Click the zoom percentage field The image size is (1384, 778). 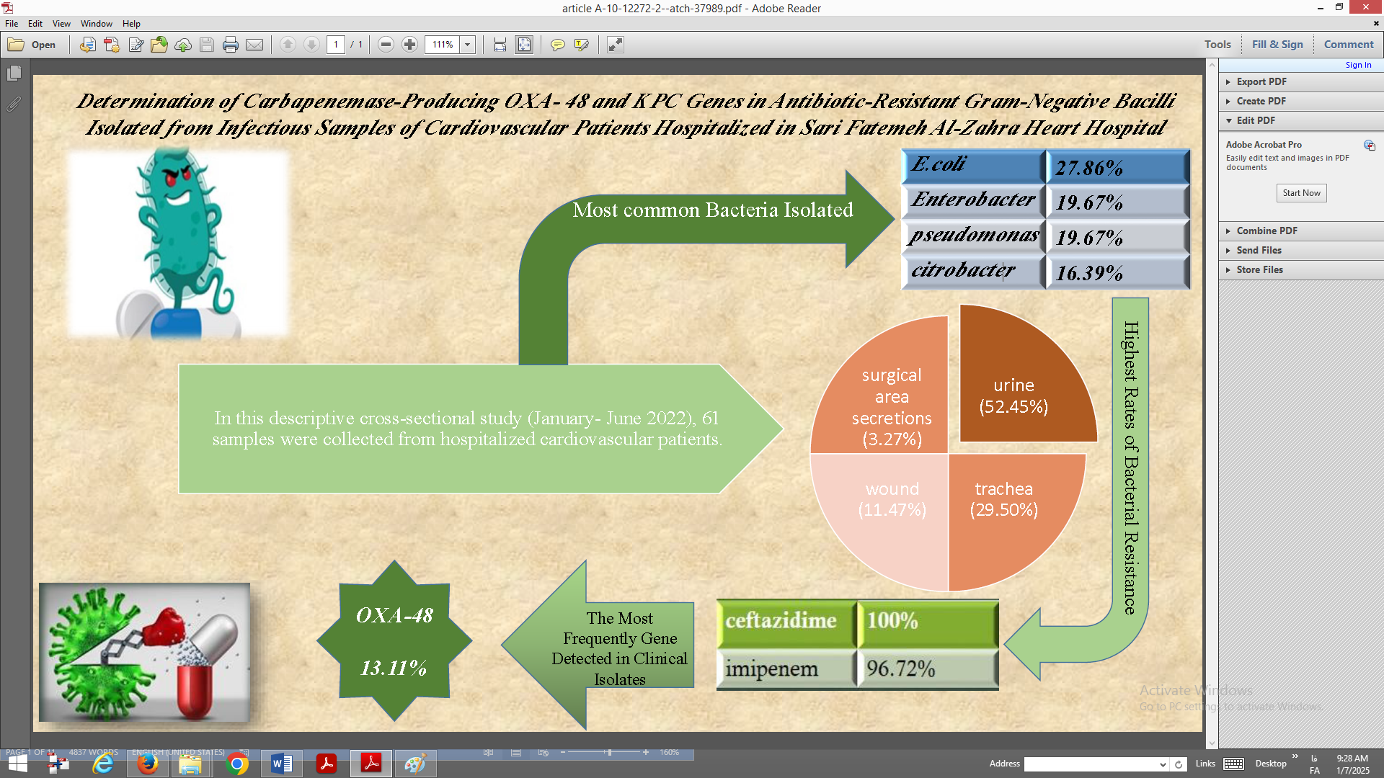[x=443, y=45]
